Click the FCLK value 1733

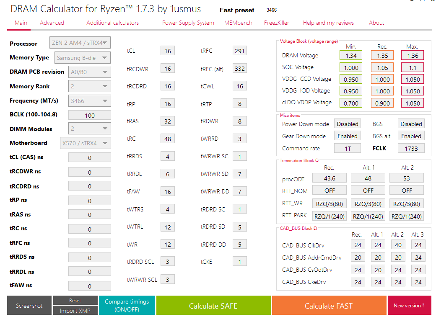coord(411,148)
